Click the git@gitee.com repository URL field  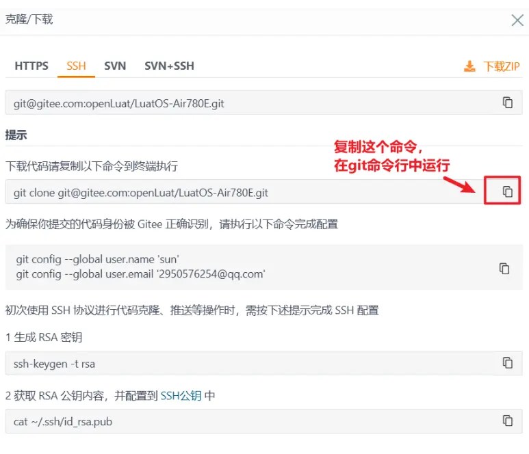(264, 103)
